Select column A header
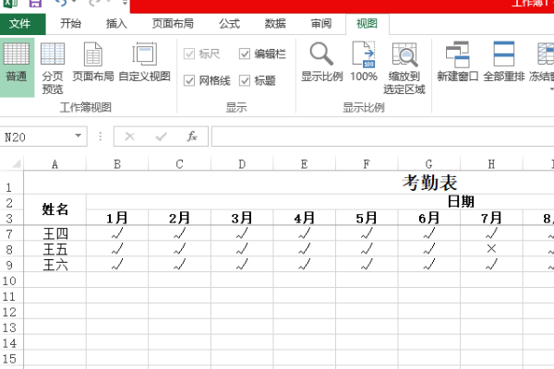This screenshot has width=554, height=369. point(54,164)
